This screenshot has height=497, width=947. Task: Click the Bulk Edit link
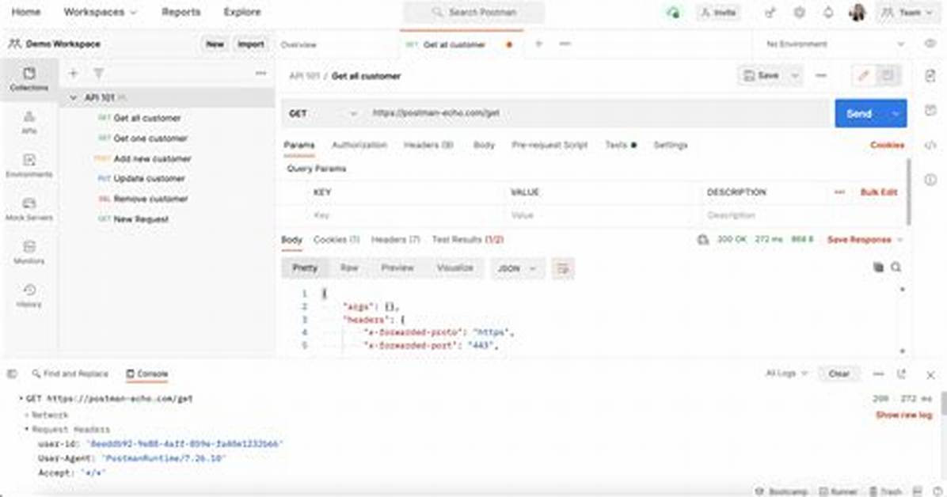click(879, 192)
